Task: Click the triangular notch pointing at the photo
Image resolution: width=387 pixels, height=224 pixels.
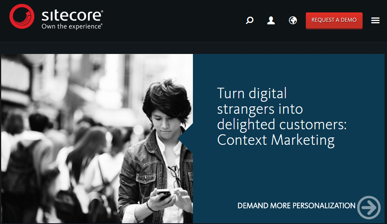Action: point(186,138)
